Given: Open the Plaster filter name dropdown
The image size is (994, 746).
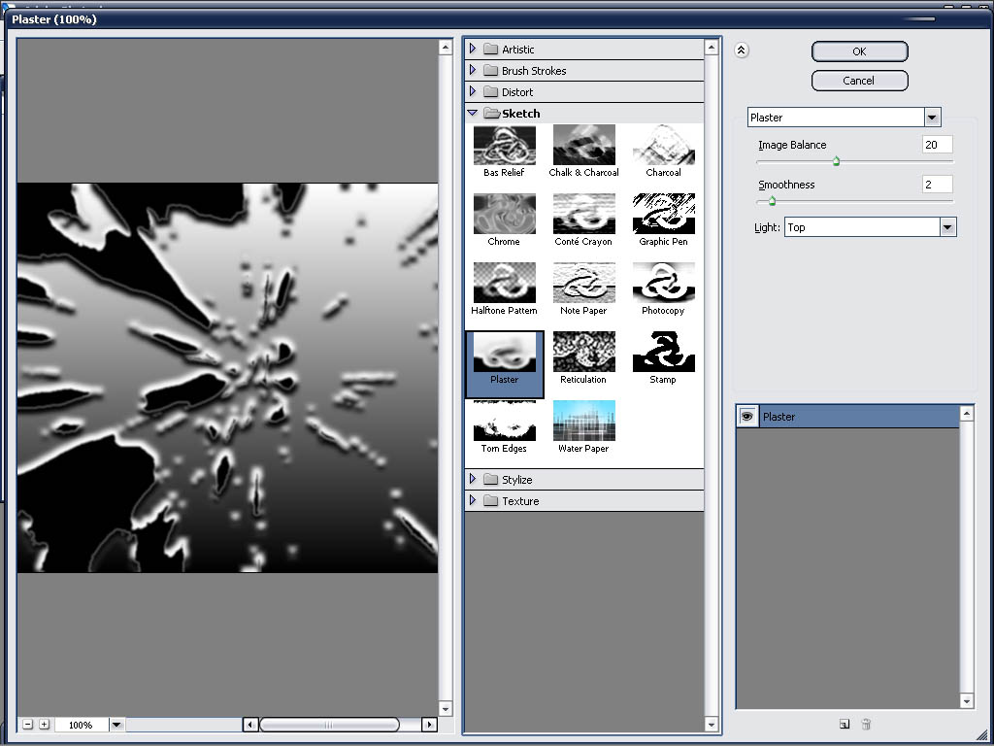Looking at the screenshot, I should pos(932,118).
